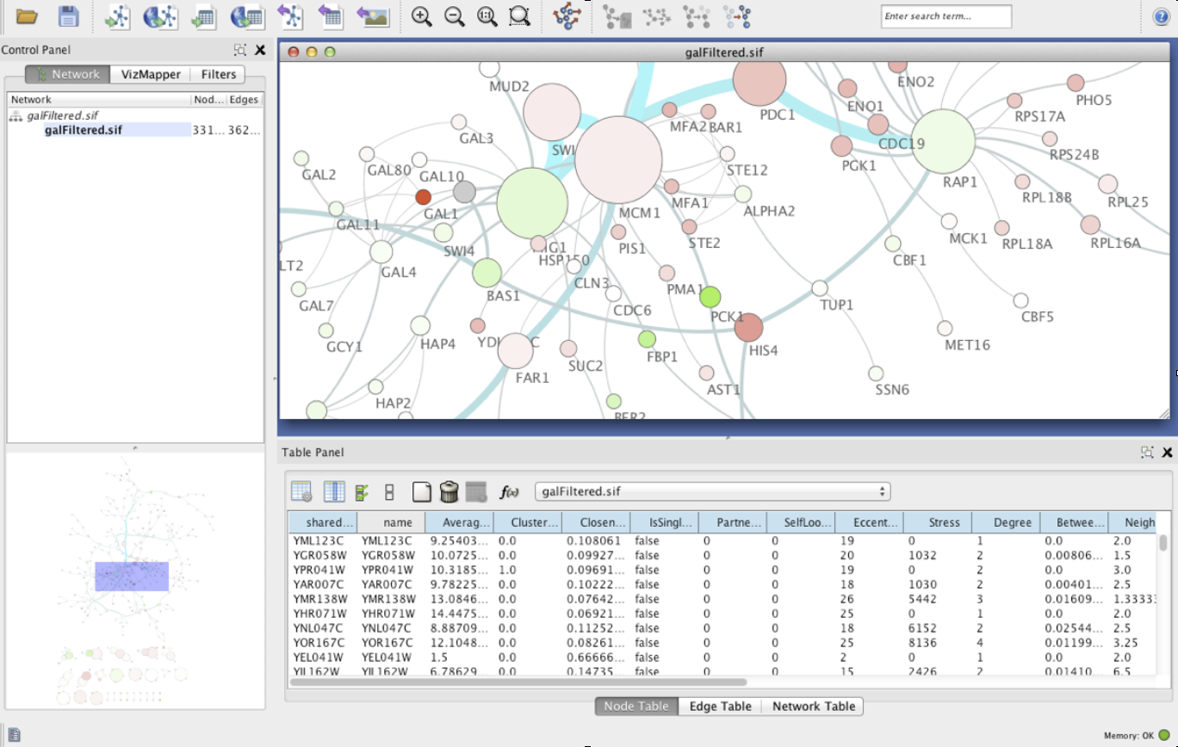Screen dimensions: 1178x747
Task: Click the Zoom Out magnifier
Action: (x=454, y=16)
